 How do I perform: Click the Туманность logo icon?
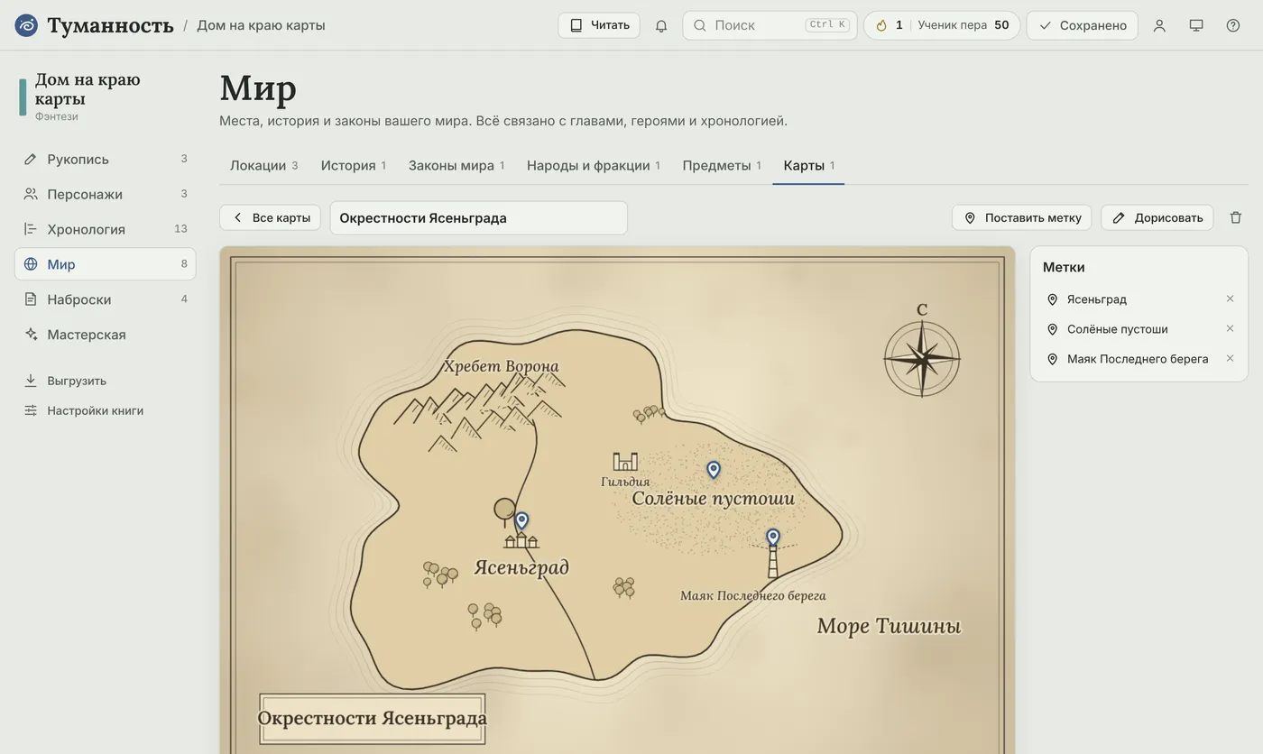[x=26, y=25]
